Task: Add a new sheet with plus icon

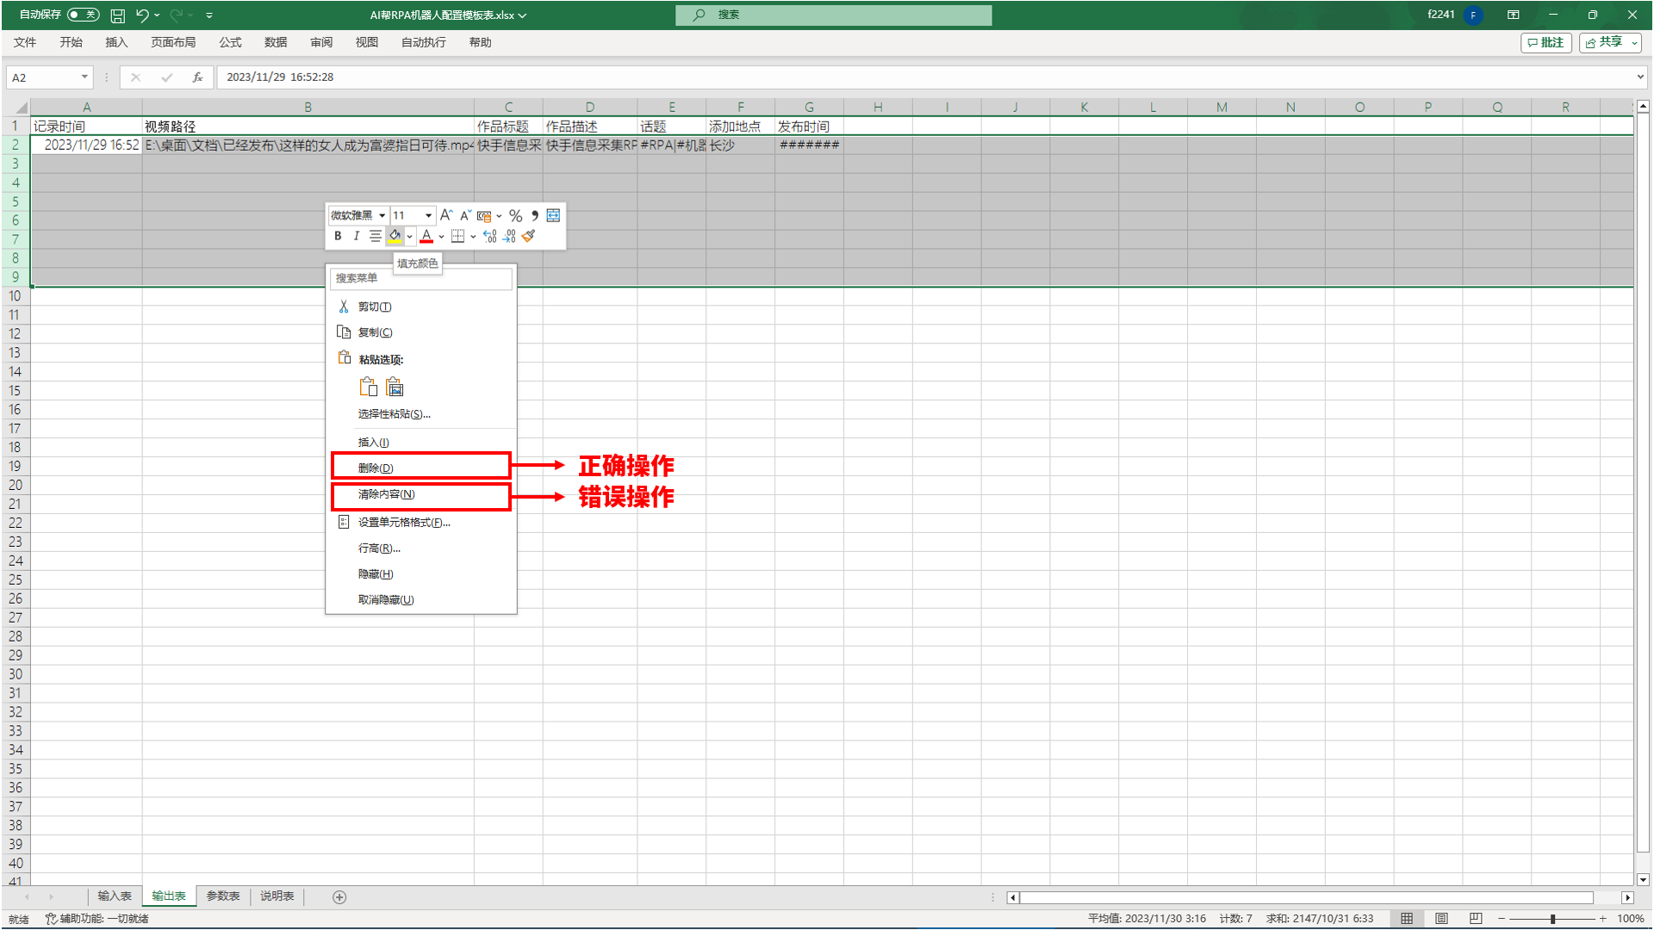Action: point(339,897)
